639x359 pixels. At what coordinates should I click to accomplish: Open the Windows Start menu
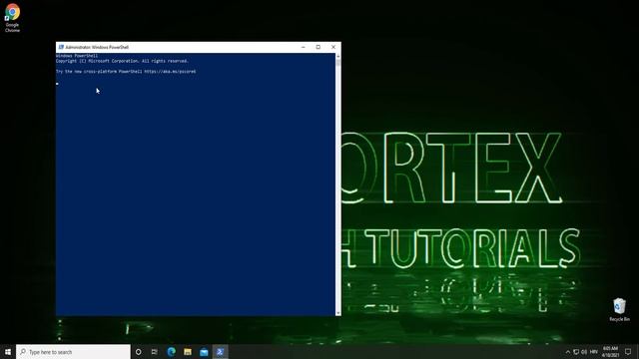pyautogui.click(x=8, y=352)
